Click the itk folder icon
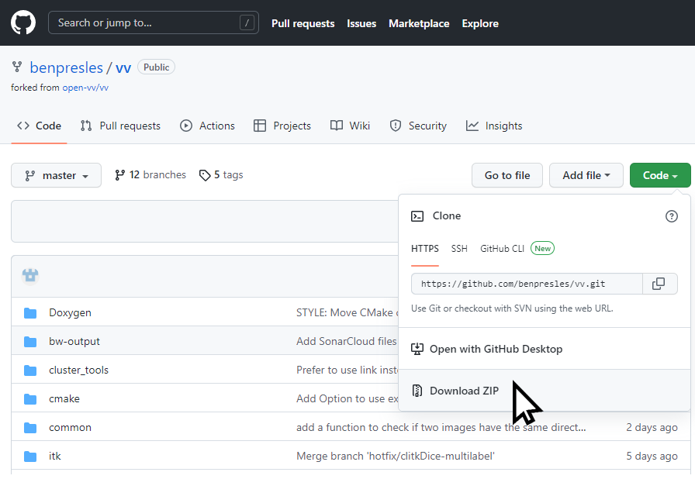The image size is (695, 479). click(30, 457)
